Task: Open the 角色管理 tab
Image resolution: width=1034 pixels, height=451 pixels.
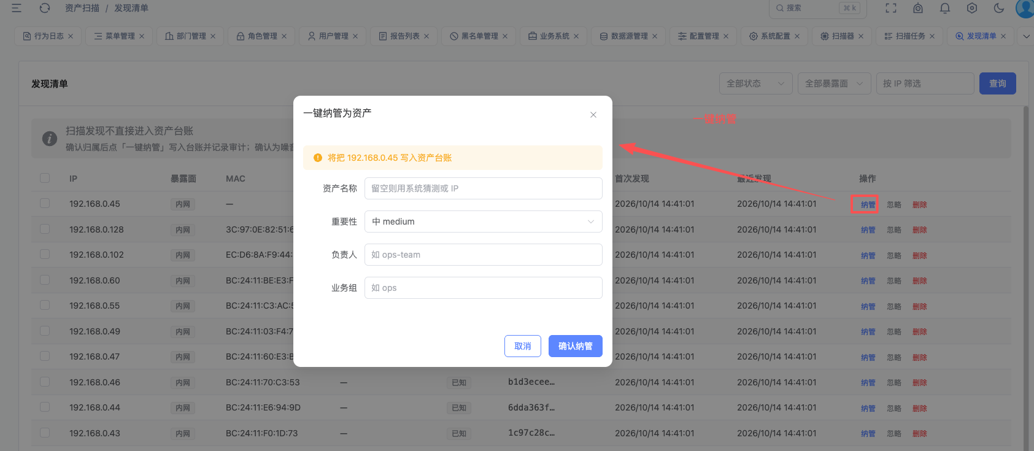Action: pos(261,36)
